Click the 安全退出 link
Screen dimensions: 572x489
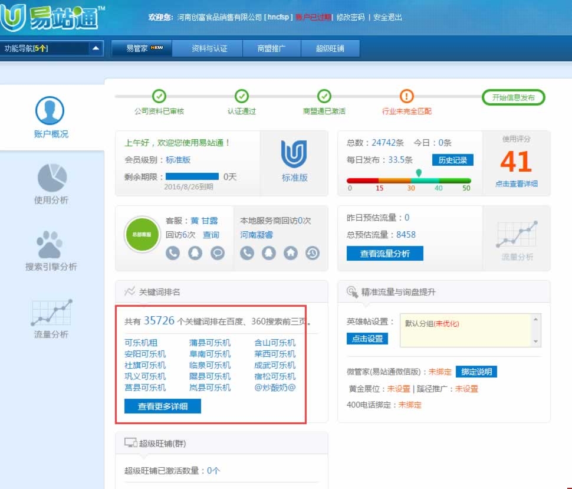coord(388,18)
